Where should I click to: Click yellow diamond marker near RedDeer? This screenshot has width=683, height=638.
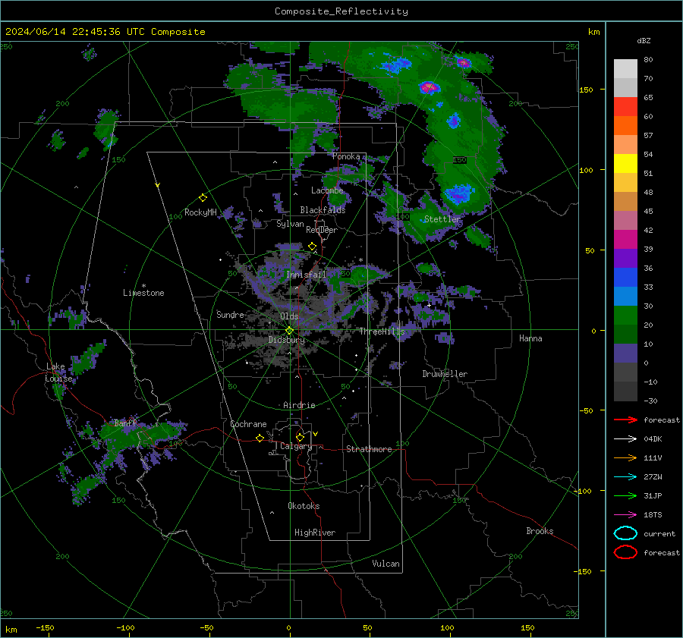tap(312, 247)
